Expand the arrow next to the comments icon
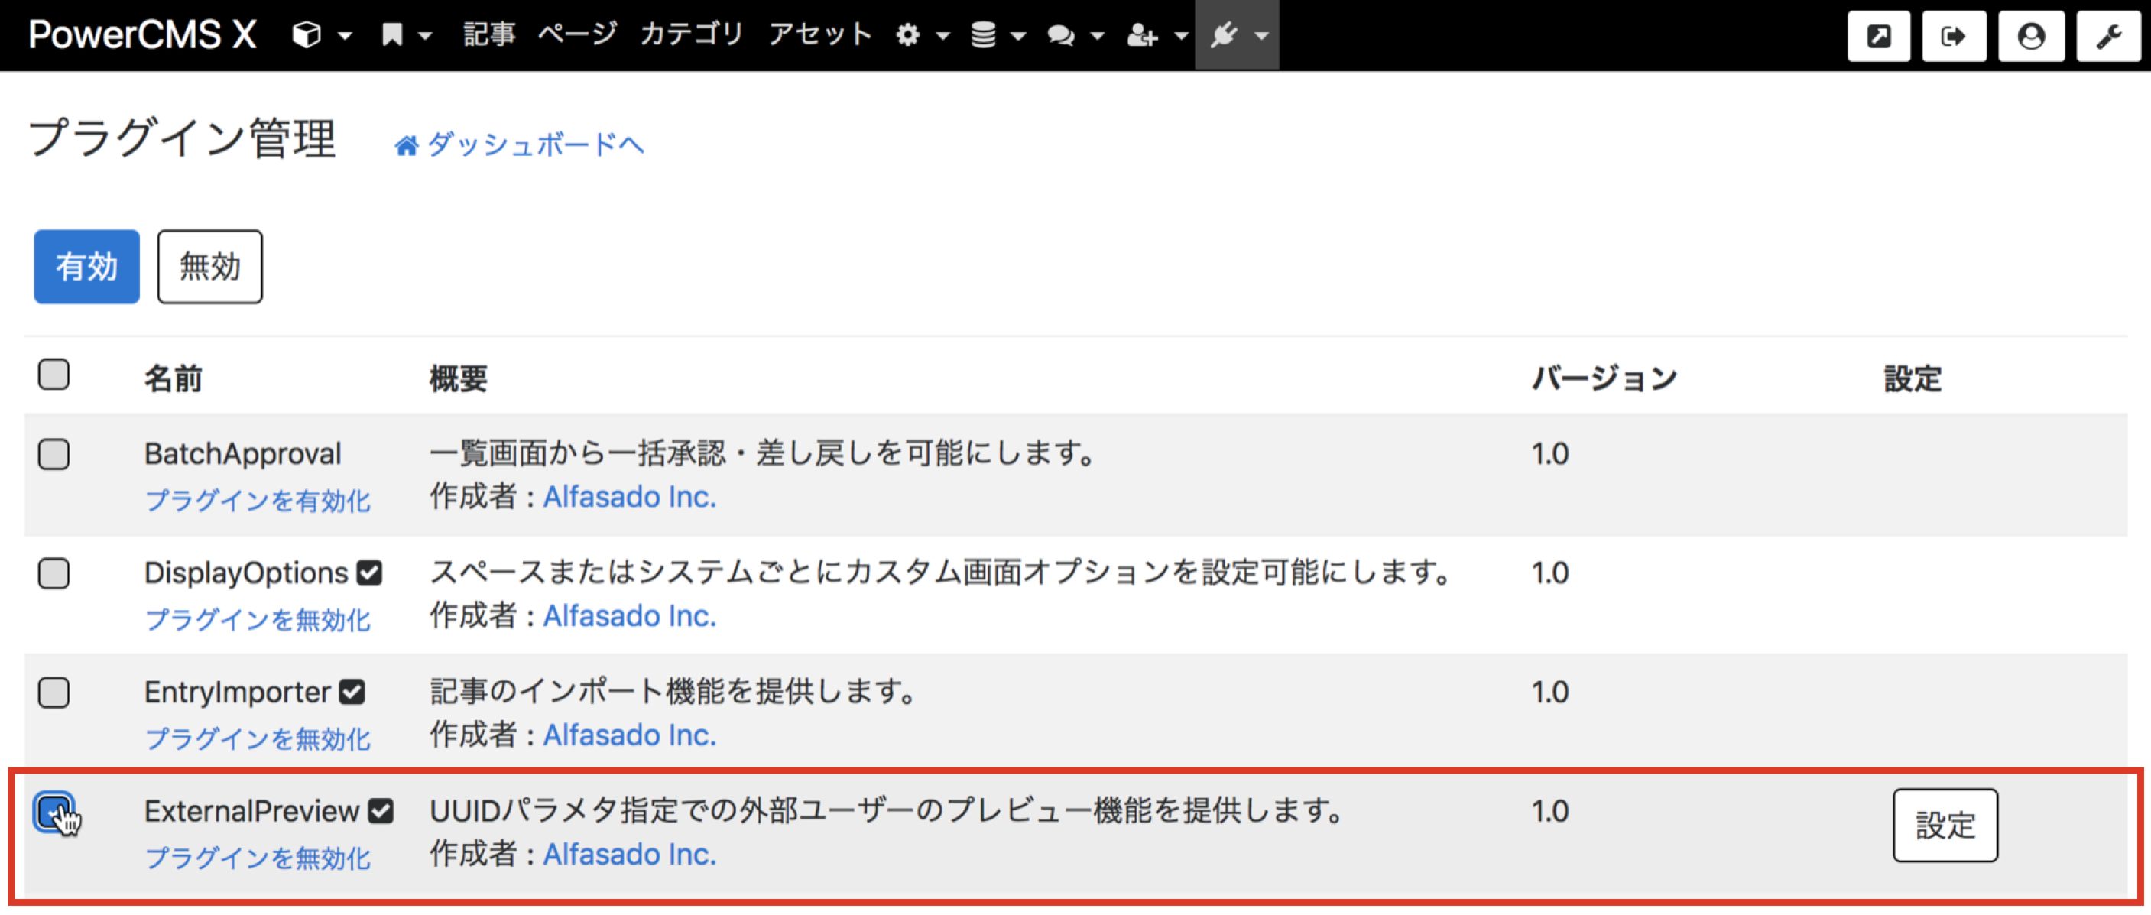Image resolution: width=2151 pixels, height=915 pixels. [1097, 36]
